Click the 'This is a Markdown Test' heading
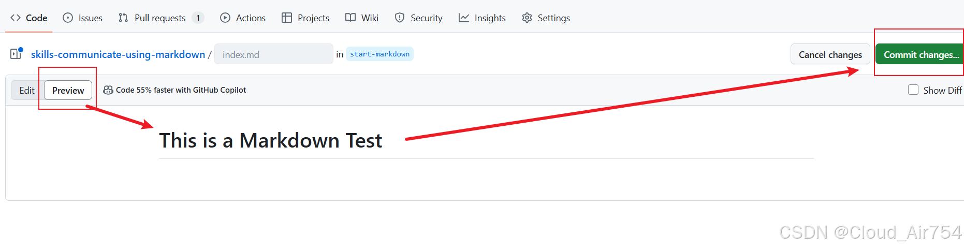Viewport: 964px width, 249px height. 271,140
